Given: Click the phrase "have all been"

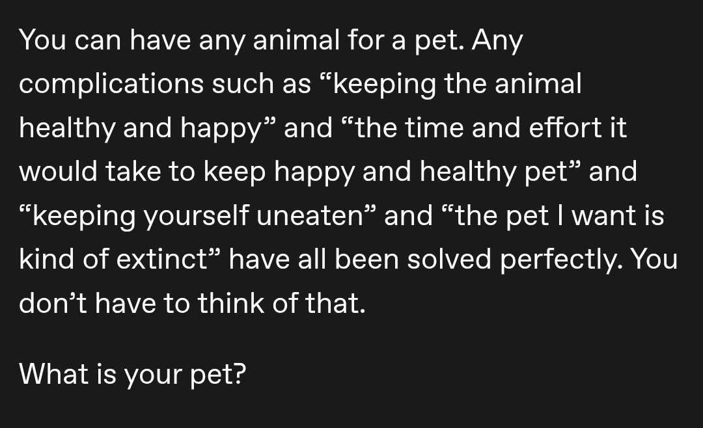Looking at the screenshot, I should coord(309,260).
